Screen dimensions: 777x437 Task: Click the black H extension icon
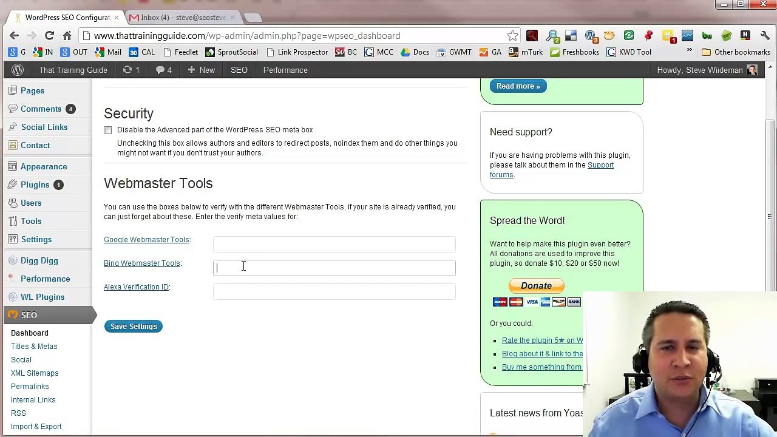tap(745, 36)
